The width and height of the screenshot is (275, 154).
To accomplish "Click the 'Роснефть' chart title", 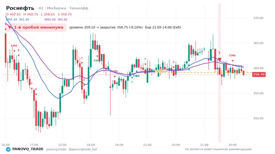I will click(x=20, y=8).
